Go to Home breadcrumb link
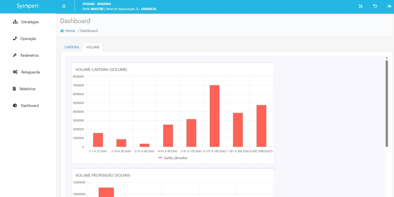 point(70,31)
